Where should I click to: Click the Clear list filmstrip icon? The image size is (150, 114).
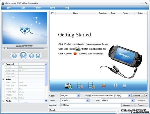pos(92,85)
